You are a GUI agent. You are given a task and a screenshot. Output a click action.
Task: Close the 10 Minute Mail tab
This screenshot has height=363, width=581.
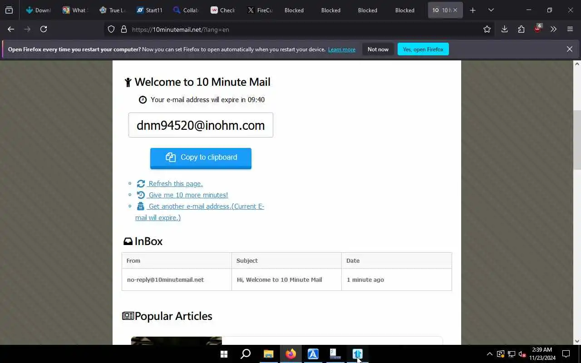pos(455,10)
